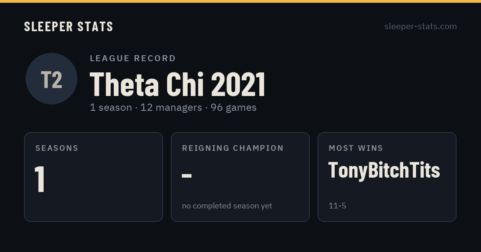Click the 'no completed season yet' note
The image size is (481, 252).
(227, 206)
